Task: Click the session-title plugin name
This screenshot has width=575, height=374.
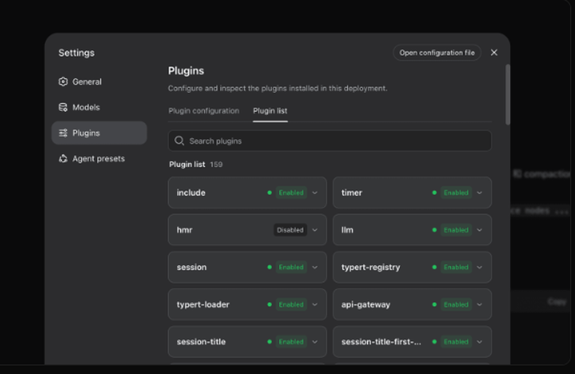Action: [201, 342]
